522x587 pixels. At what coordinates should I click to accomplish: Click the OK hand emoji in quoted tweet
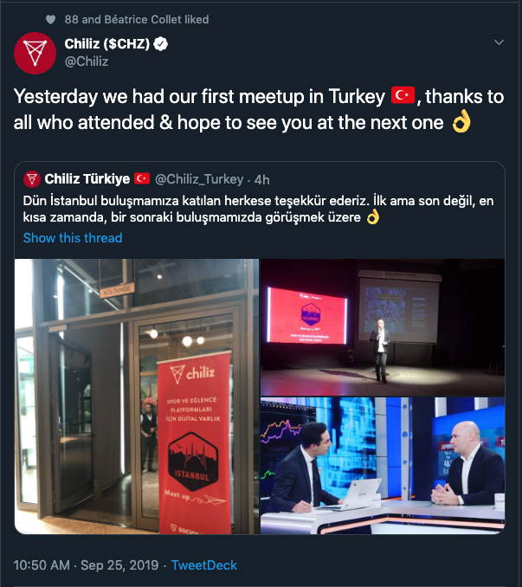(x=373, y=216)
